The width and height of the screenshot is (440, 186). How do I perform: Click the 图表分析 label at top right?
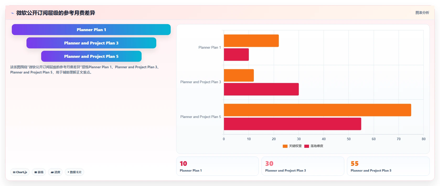[x=422, y=13]
